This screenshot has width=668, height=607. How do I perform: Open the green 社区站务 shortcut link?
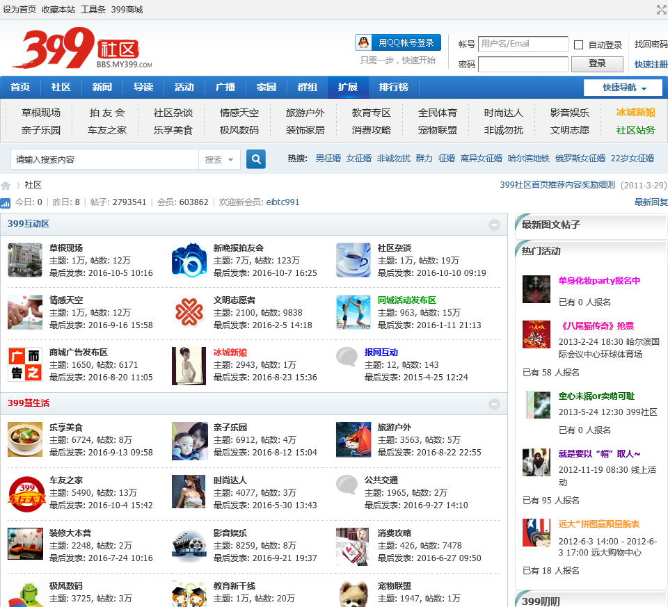point(635,130)
